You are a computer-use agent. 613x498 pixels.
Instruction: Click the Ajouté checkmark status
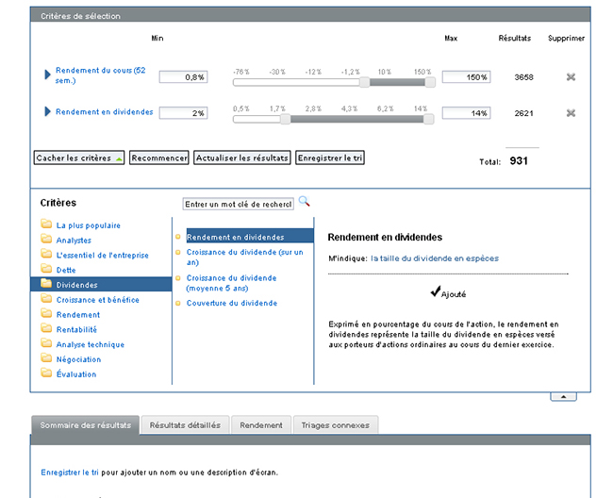point(448,292)
